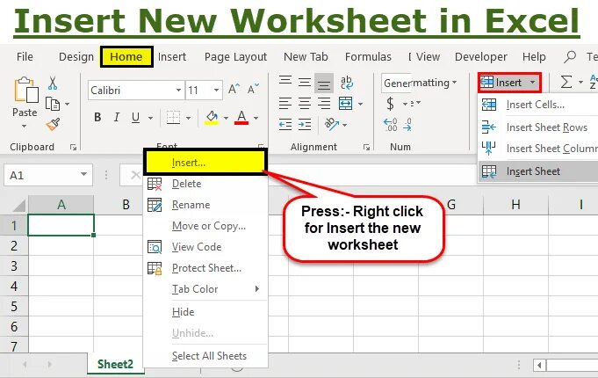598x378 pixels.
Task: Open the Paste options arrow
Action: pos(24,127)
